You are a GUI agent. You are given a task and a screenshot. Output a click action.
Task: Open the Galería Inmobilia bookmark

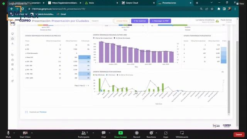42,14
